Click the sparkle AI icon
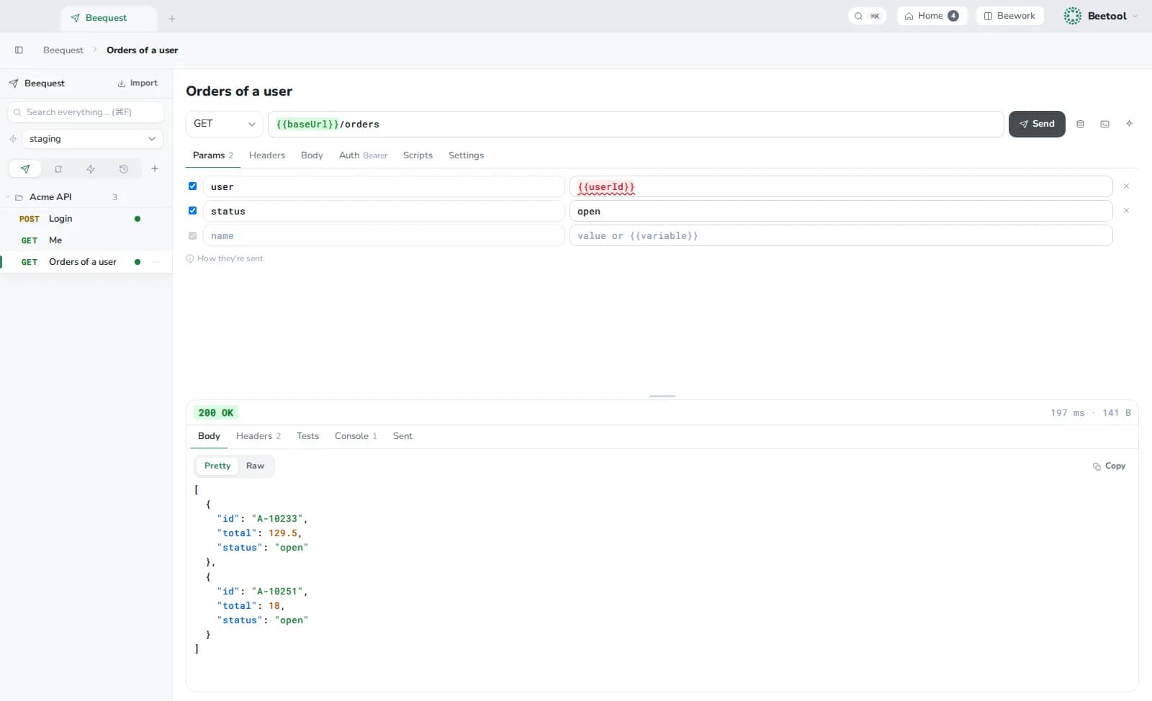This screenshot has width=1152, height=701. tap(1129, 124)
